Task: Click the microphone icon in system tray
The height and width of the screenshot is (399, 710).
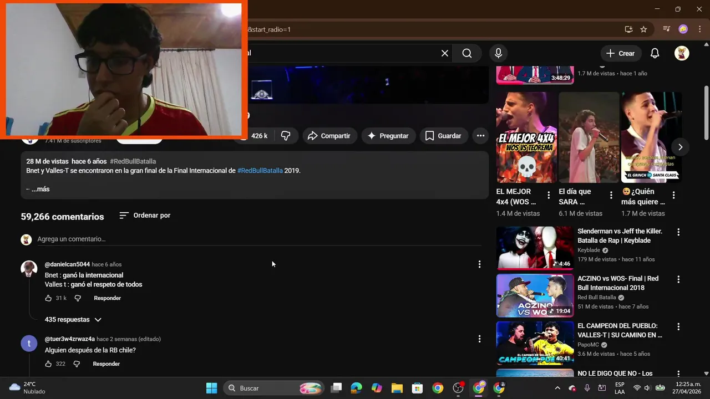Action: [587, 388]
